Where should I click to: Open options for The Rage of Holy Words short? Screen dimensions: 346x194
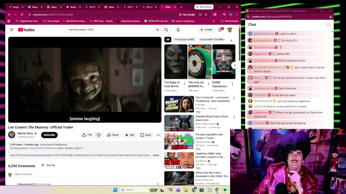pos(184,84)
